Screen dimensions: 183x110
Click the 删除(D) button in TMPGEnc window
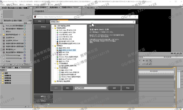click(43, 96)
